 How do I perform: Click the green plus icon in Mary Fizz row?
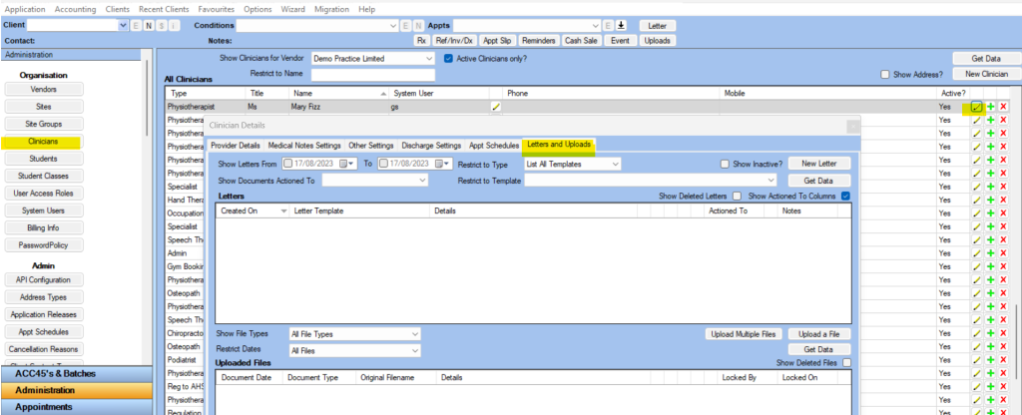[991, 106]
